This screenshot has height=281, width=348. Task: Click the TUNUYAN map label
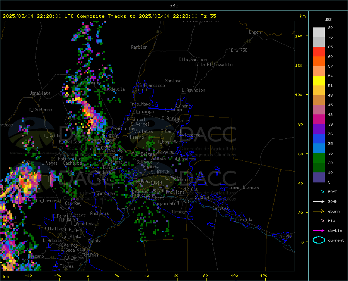pos(90,255)
